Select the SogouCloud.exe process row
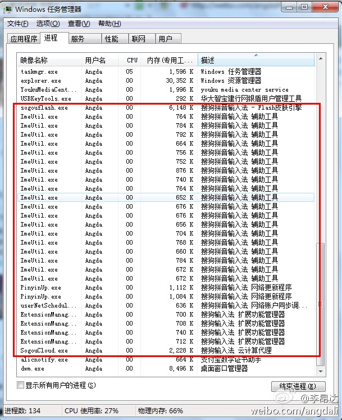342x420 pixels. [166, 350]
